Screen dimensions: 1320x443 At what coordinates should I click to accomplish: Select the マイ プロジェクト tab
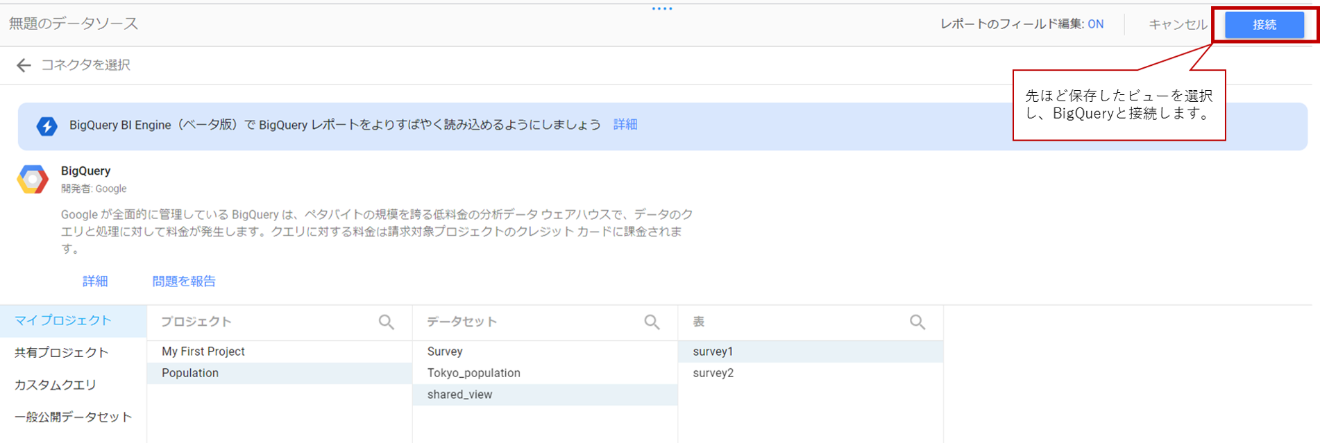(63, 320)
